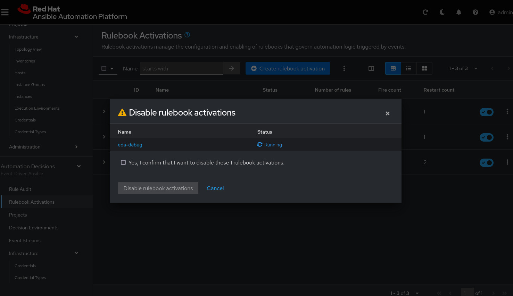Open the help question mark menu
This screenshot has height=296, width=513.
tap(475, 12)
